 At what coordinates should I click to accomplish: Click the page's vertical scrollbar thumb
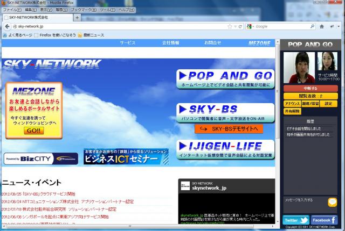(x=278, y=91)
